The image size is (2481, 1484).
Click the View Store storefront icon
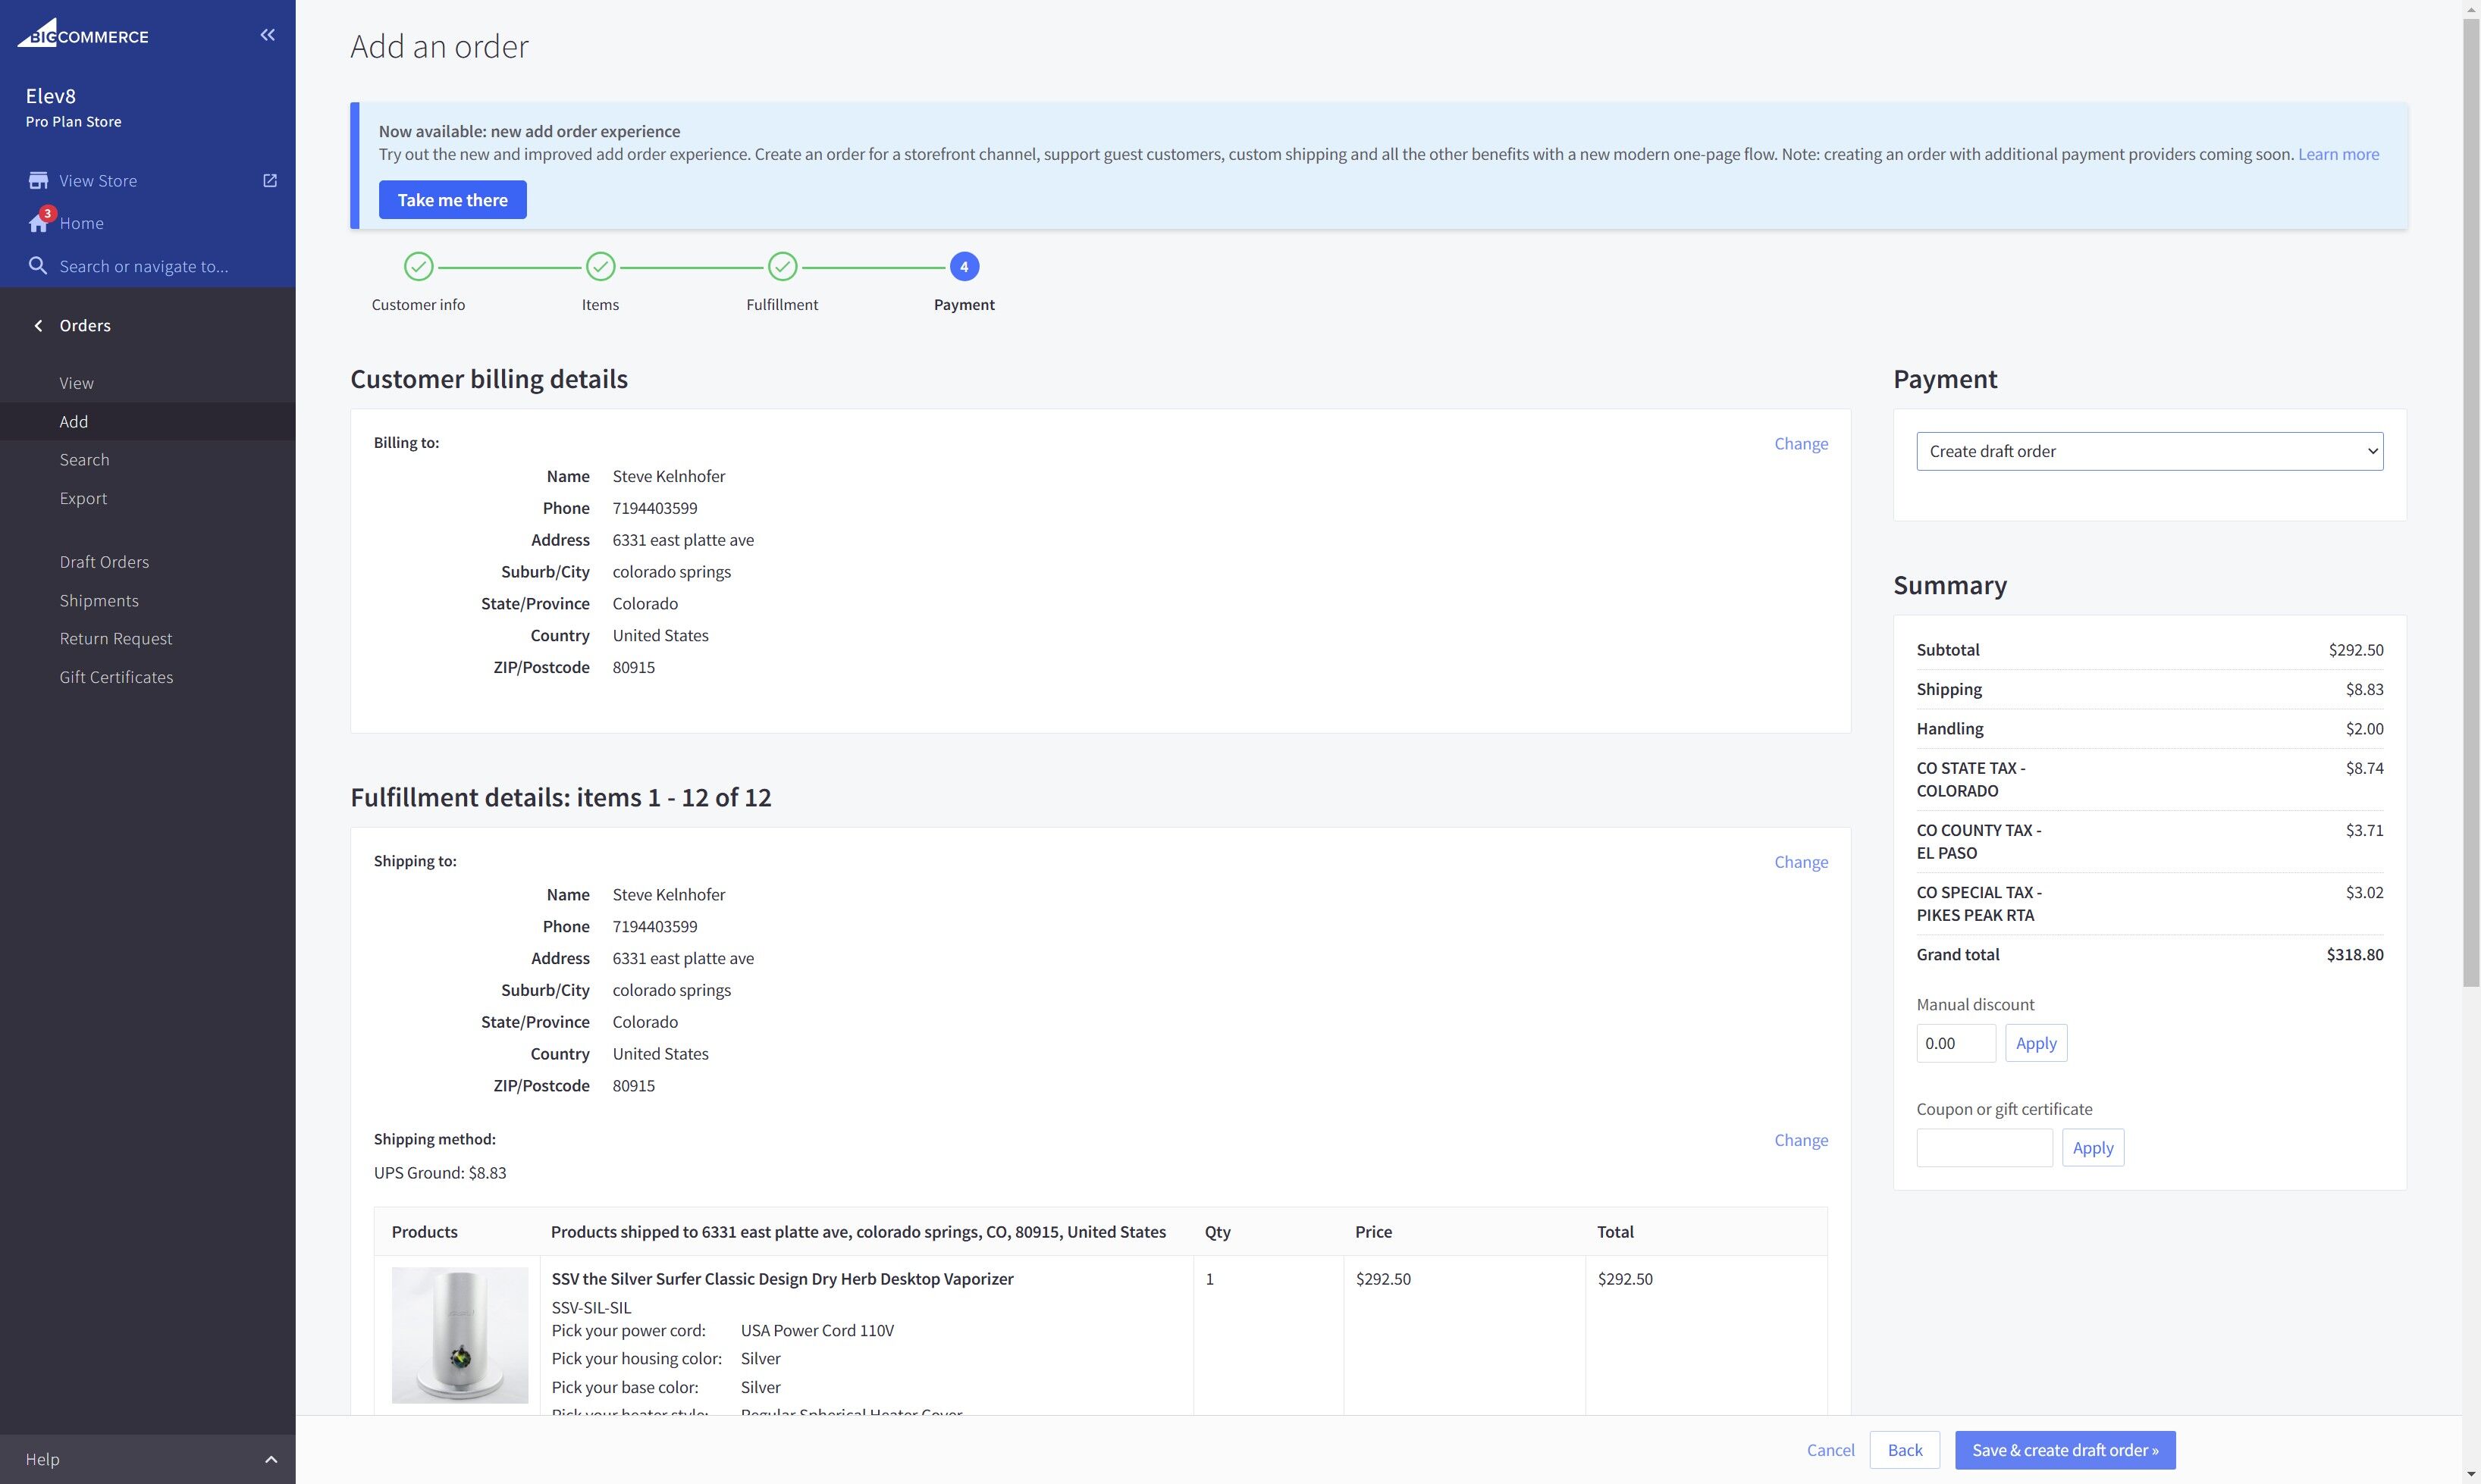click(x=38, y=181)
